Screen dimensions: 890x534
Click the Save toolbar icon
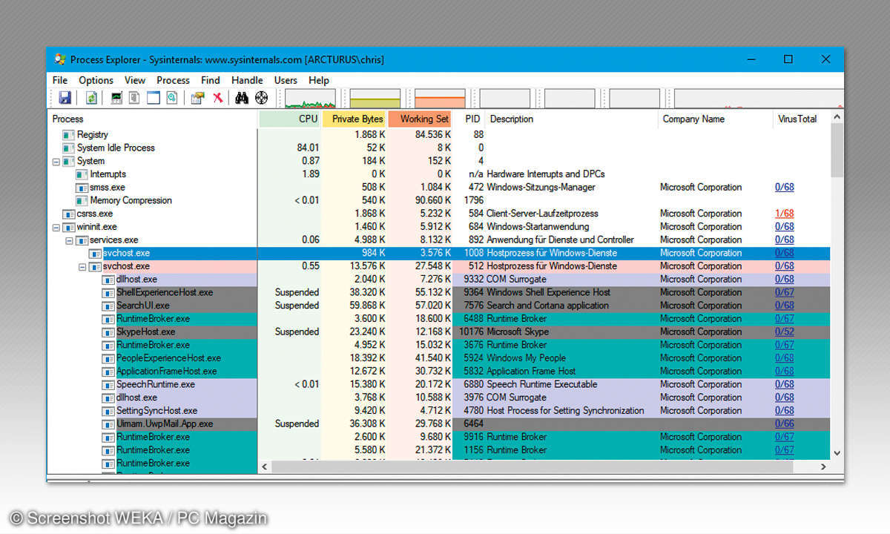click(x=65, y=98)
